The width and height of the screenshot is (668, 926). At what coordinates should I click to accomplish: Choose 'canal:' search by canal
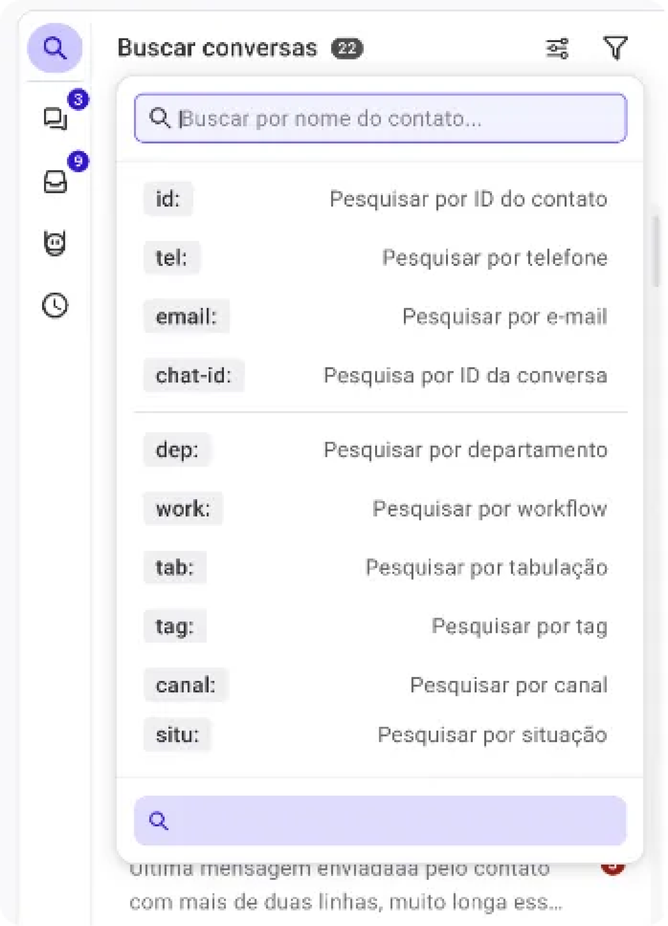coord(376,685)
